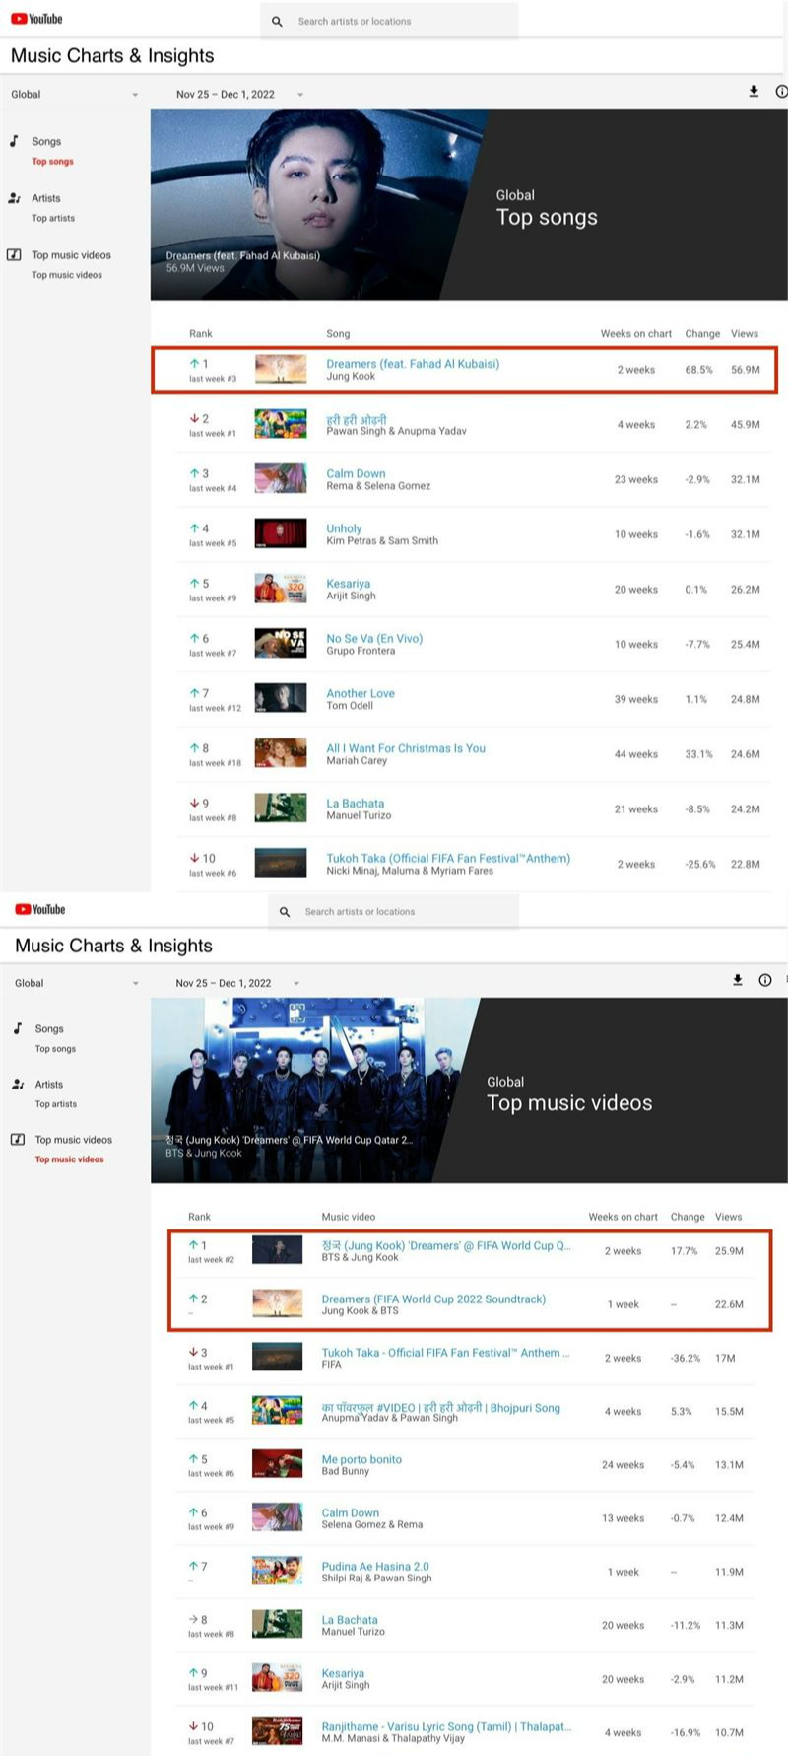
Task: Click download icon on Top songs page
Action: [754, 92]
